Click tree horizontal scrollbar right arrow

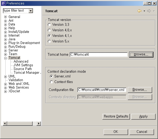pyautogui.click(x=39, y=123)
